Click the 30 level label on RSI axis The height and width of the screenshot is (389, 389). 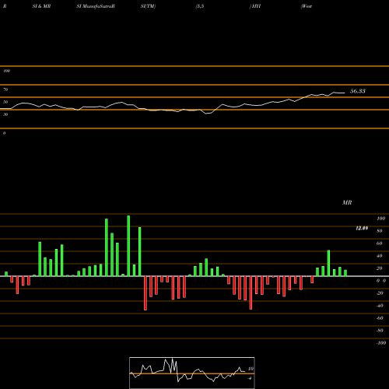[5, 114]
